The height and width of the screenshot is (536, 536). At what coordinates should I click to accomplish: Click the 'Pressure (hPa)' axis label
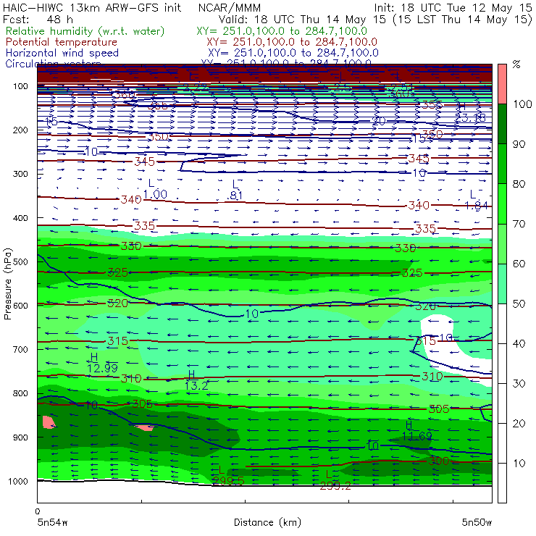click(x=7, y=284)
